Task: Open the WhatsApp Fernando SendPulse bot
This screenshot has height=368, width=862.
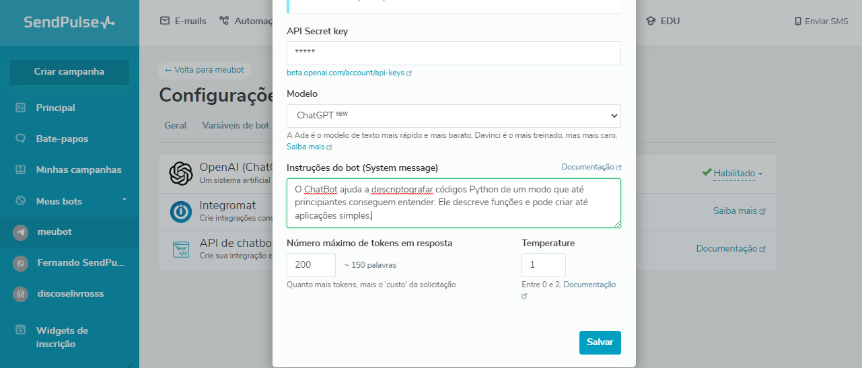Action: (x=21, y=262)
